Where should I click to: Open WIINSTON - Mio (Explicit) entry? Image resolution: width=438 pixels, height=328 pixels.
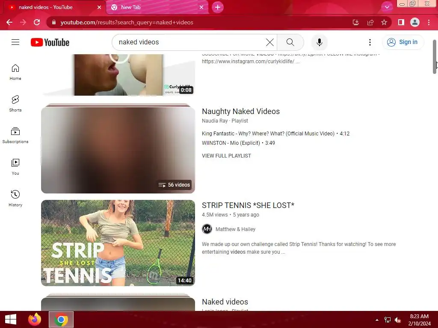(x=238, y=143)
